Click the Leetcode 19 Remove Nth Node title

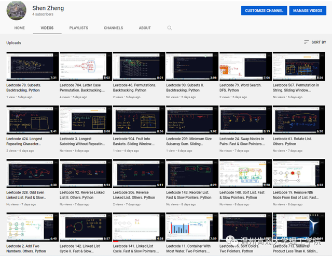(296, 195)
